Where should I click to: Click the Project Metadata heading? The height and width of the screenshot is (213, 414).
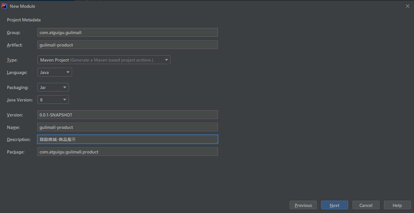(24, 20)
